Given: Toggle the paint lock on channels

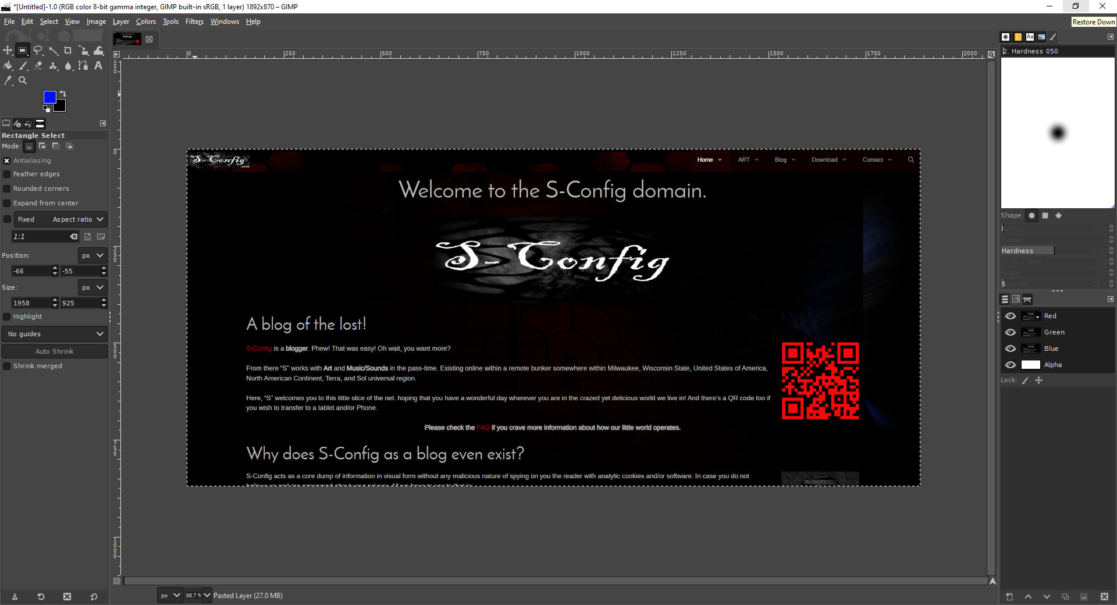Looking at the screenshot, I should [x=1025, y=380].
